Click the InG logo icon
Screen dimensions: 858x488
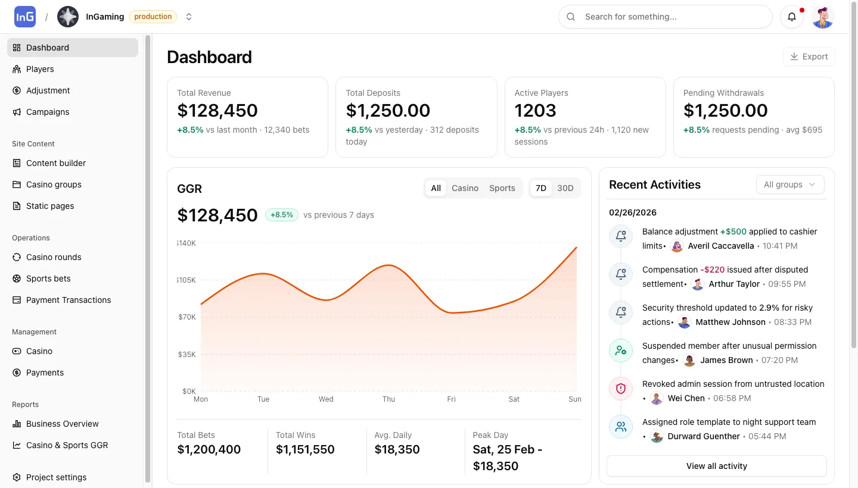pyautogui.click(x=24, y=16)
